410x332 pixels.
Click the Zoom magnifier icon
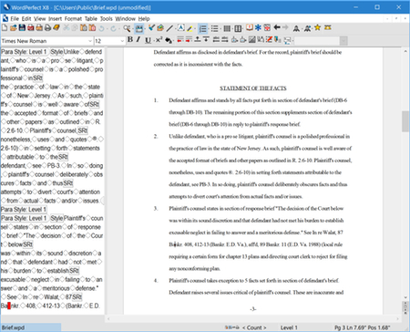pyautogui.click(x=127, y=28)
